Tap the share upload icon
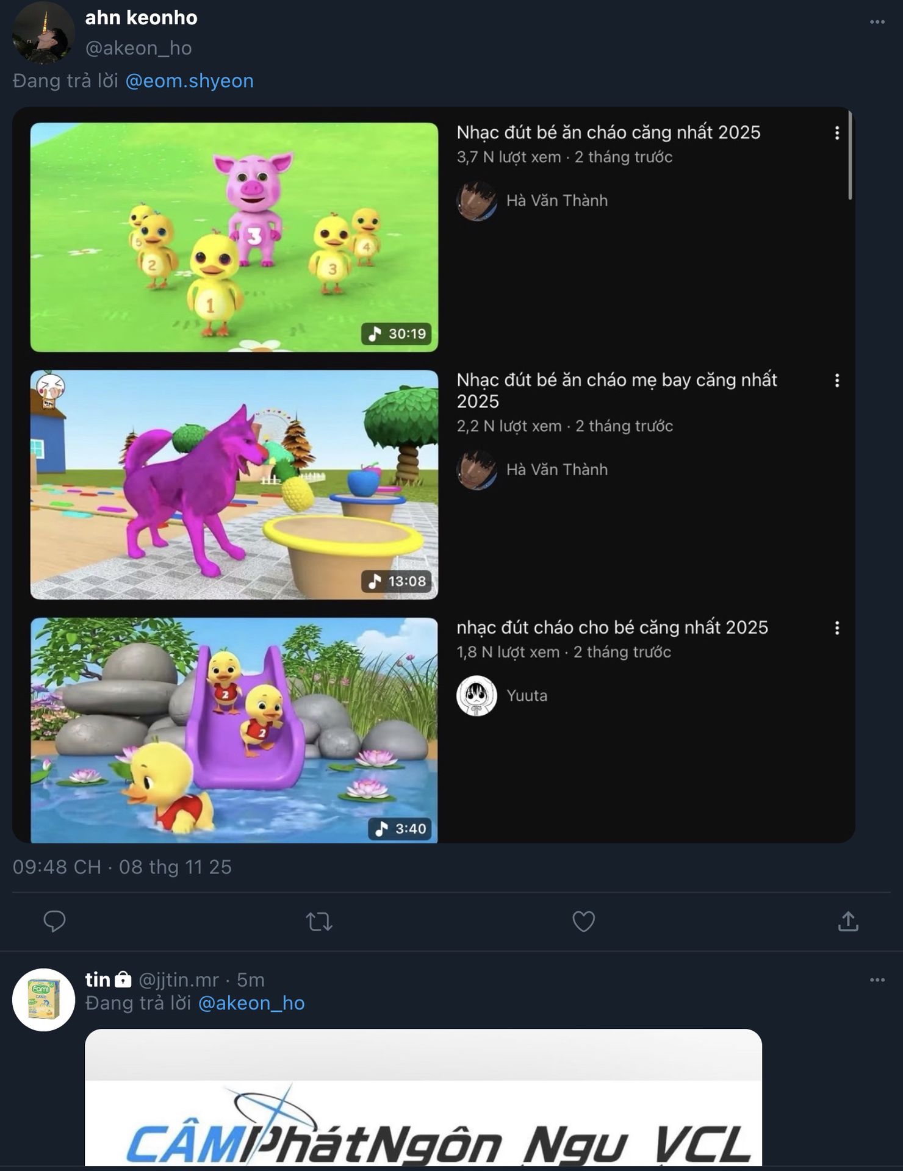This screenshot has width=903, height=1171. point(848,921)
